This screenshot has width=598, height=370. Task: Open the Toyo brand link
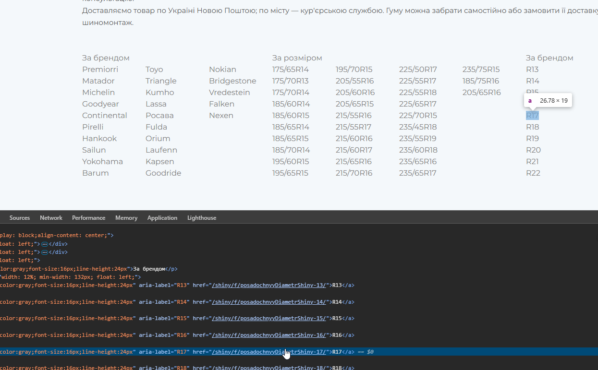pyautogui.click(x=154, y=70)
